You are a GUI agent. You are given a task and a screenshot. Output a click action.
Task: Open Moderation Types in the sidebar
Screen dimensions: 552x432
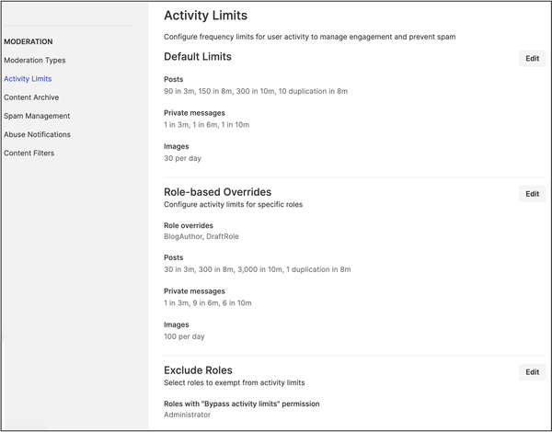35,61
